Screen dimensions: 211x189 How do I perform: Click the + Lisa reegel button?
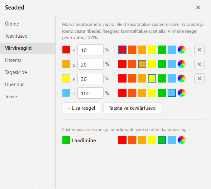click(x=81, y=108)
